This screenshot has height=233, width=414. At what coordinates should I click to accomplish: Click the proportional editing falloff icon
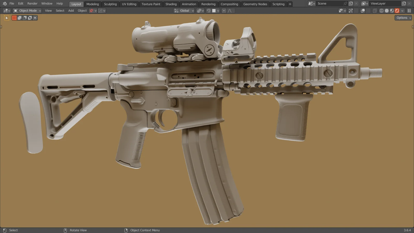pyautogui.click(x=229, y=11)
